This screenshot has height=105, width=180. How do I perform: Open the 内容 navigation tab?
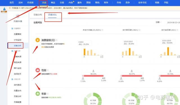pos(71,3)
